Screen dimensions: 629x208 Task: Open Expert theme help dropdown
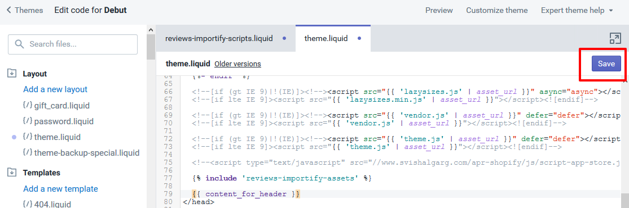[x=577, y=10]
